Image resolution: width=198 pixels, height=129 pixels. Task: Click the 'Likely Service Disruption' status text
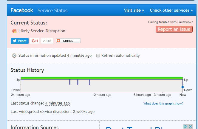42,31
